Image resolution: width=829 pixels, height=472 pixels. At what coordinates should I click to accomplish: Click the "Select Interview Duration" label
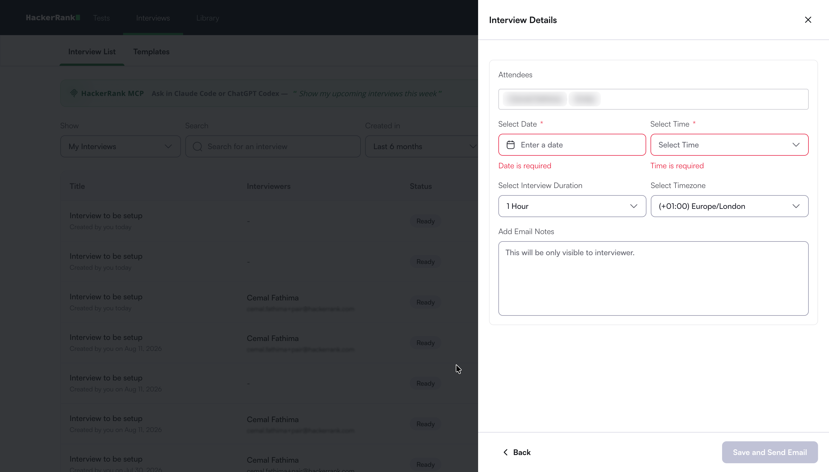click(540, 185)
